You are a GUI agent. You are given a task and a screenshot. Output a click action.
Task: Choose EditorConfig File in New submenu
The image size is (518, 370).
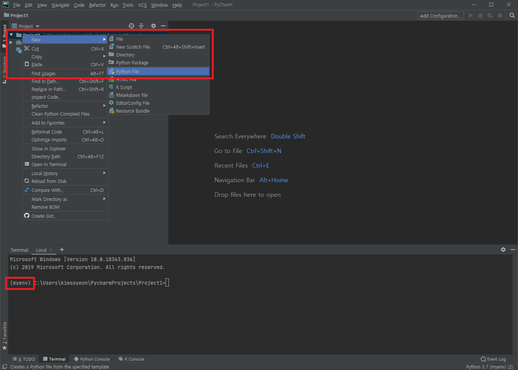(x=158, y=103)
